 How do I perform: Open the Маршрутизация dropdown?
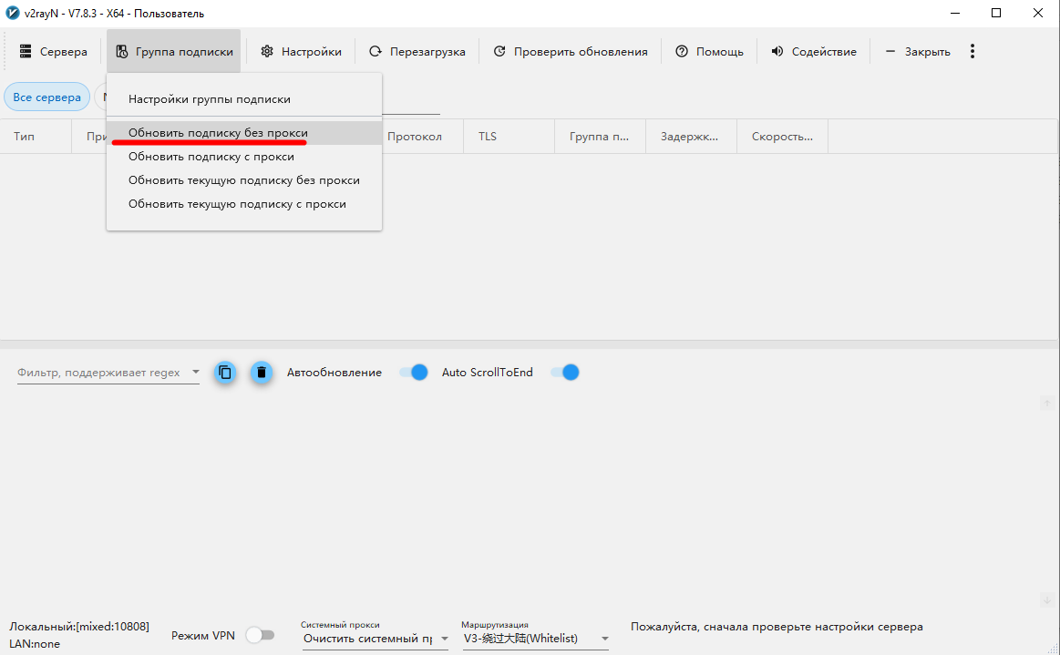click(x=536, y=639)
